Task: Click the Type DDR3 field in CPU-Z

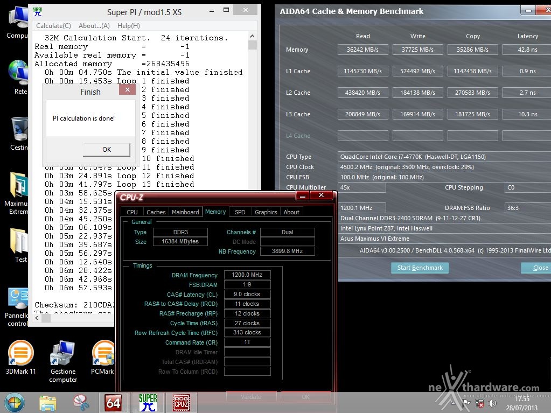Action: (180, 232)
